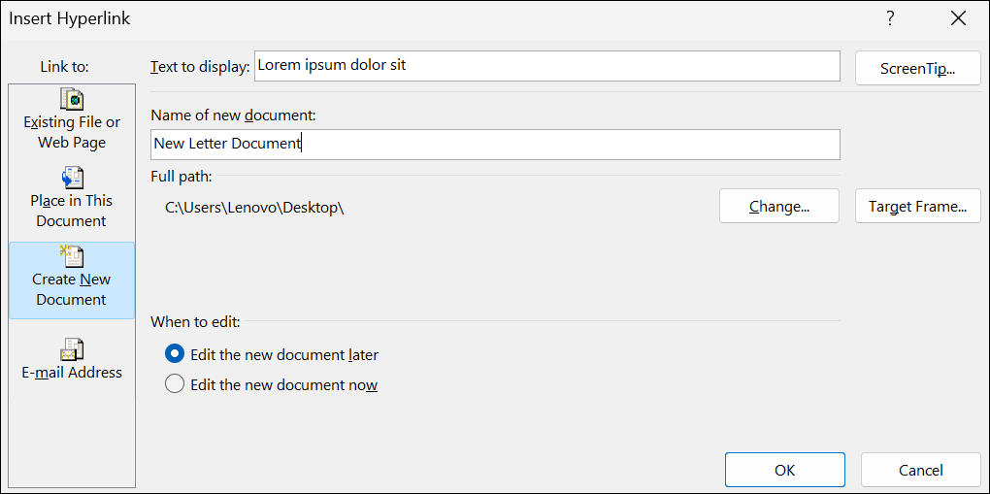Select the Edit the new document later option
This screenshot has width=990, height=494.
pyautogui.click(x=175, y=354)
